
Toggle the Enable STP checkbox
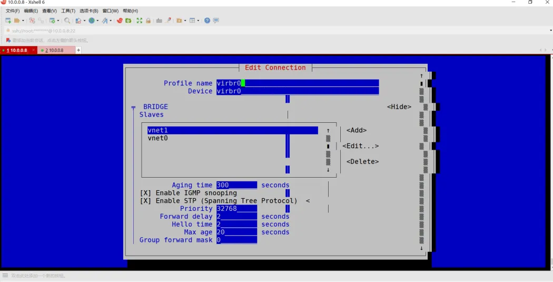(145, 200)
